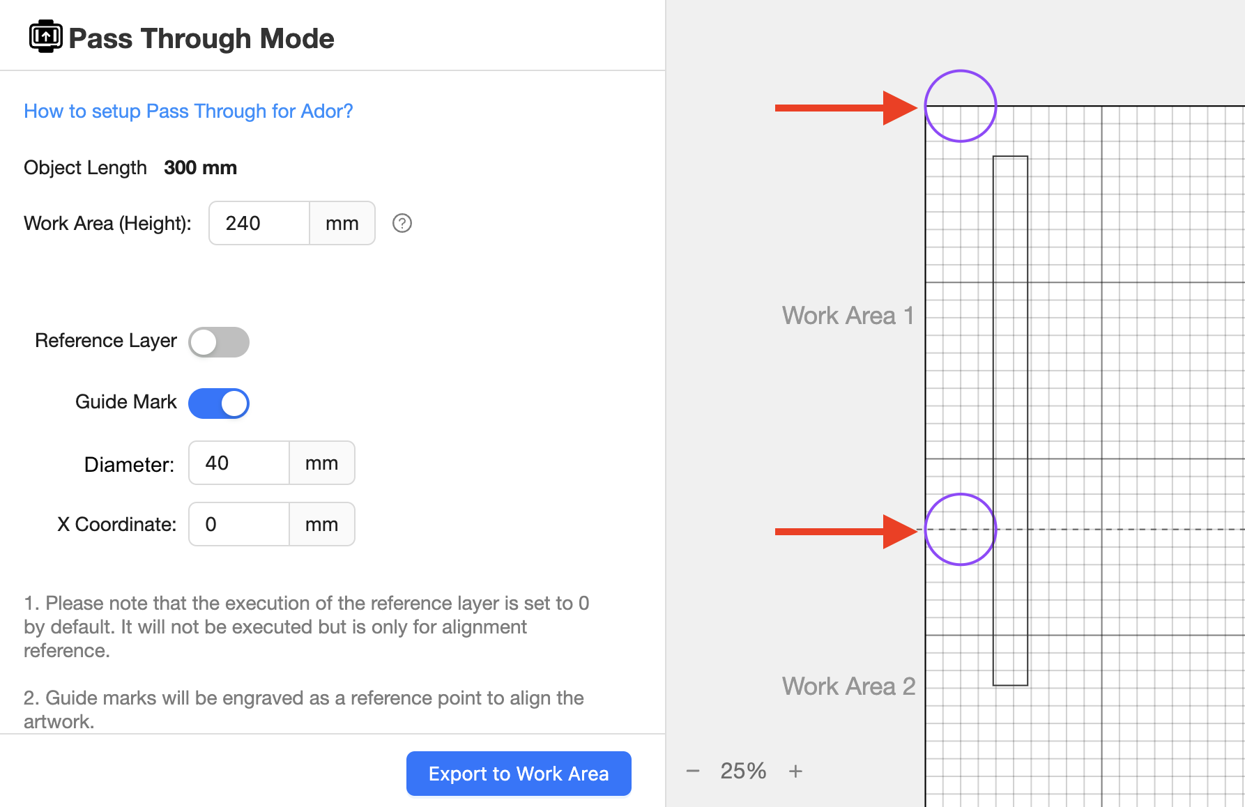Click the X Coordinate input field
The width and height of the screenshot is (1245, 807).
(239, 524)
